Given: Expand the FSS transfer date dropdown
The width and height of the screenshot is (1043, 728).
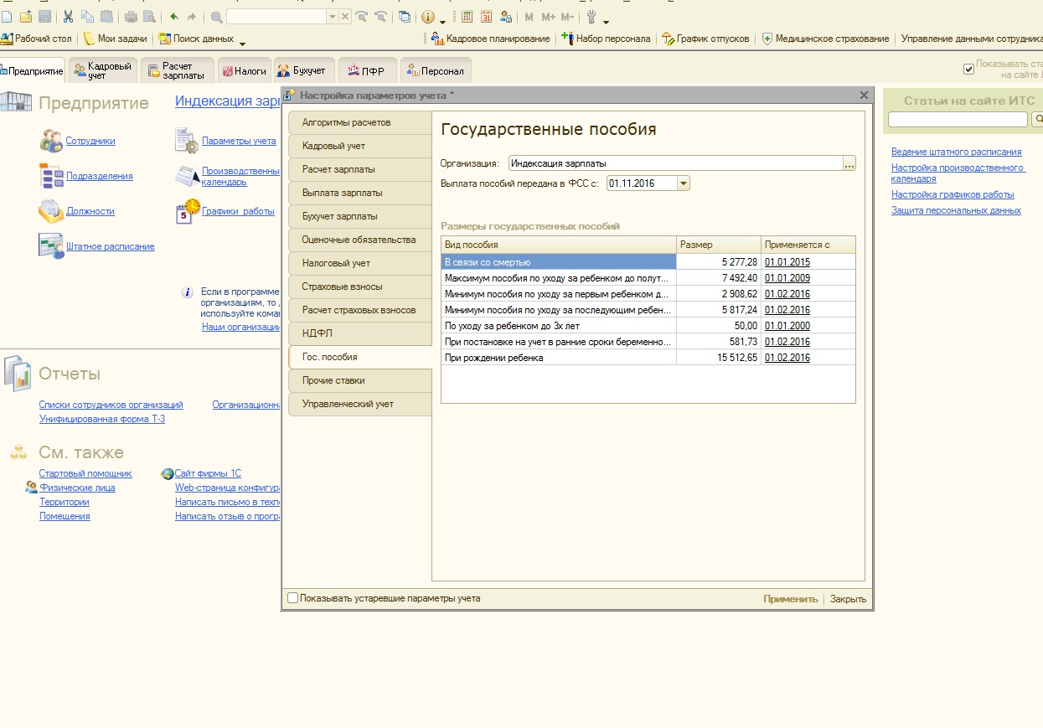Looking at the screenshot, I should click(x=683, y=183).
